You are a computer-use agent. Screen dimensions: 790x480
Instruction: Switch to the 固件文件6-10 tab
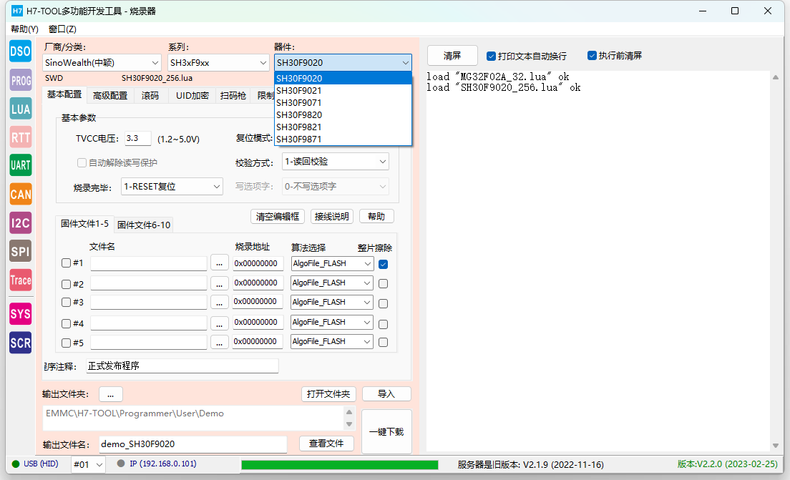pyautogui.click(x=144, y=225)
